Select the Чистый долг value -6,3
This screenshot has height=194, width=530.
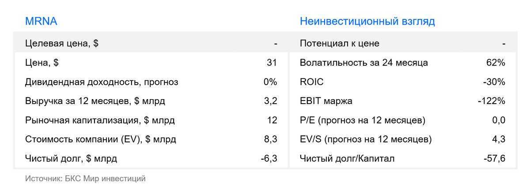(269, 159)
